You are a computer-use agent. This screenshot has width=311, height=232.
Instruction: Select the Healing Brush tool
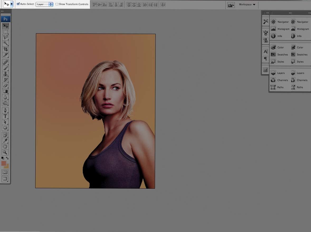[5, 63]
